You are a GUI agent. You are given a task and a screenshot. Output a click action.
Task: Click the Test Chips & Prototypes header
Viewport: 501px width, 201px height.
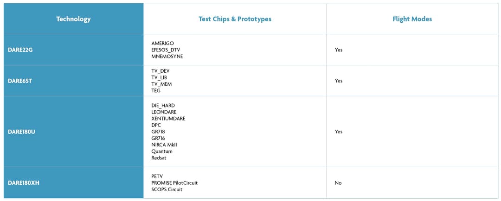[235, 19]
